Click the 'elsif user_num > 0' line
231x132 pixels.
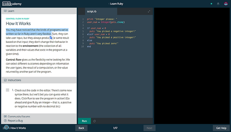pyautogui.click(x=98, y=34)
